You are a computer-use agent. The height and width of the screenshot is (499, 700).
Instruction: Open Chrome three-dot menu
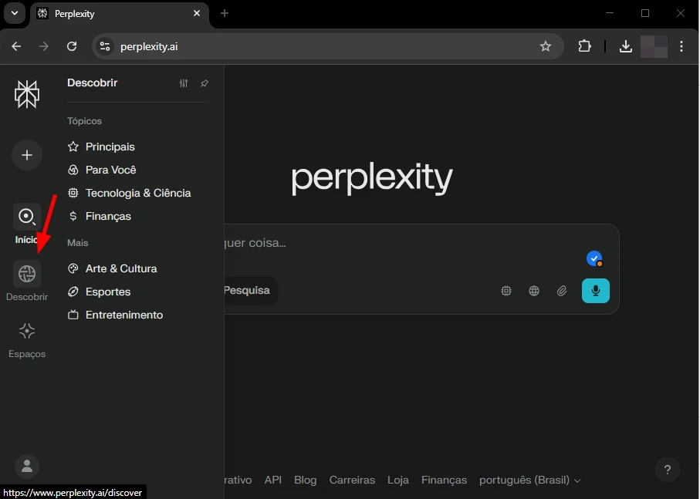click(681, 46)
